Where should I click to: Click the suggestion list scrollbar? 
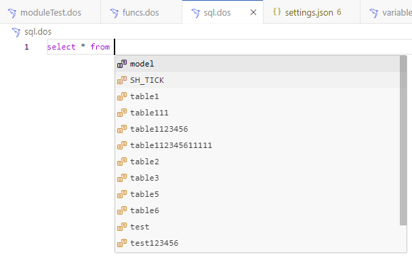click(403, 141)
